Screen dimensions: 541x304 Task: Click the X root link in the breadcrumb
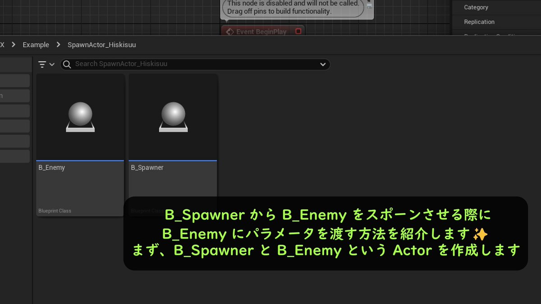pyautogui.click(x=2, y=45)
